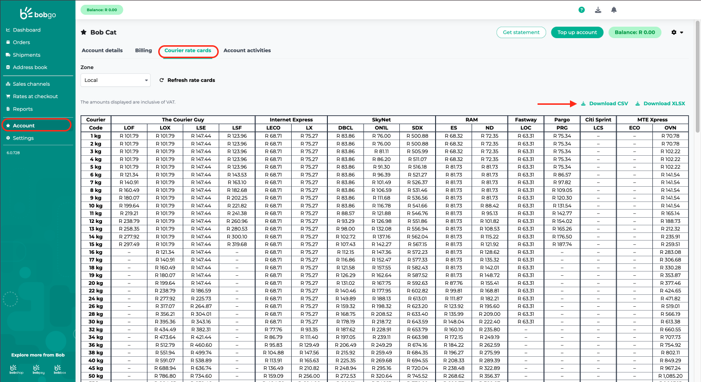Click the 'Pargo' courier header
Viewport: 701px width, 382px height.
(562, 120)
